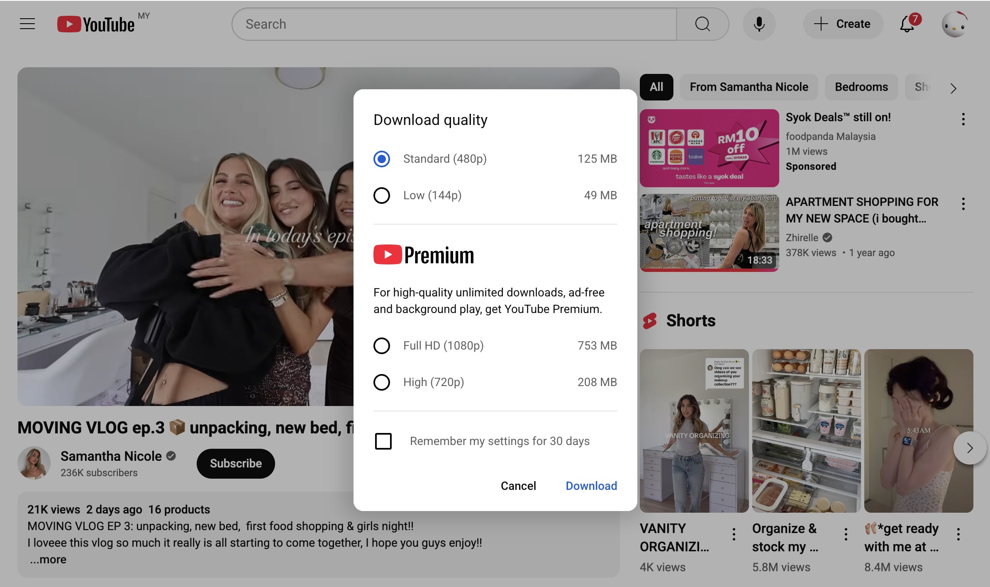This screenshot has height=587, width=990.
Task: Open options for Organize & stock short
Action: tap(846, 534)
